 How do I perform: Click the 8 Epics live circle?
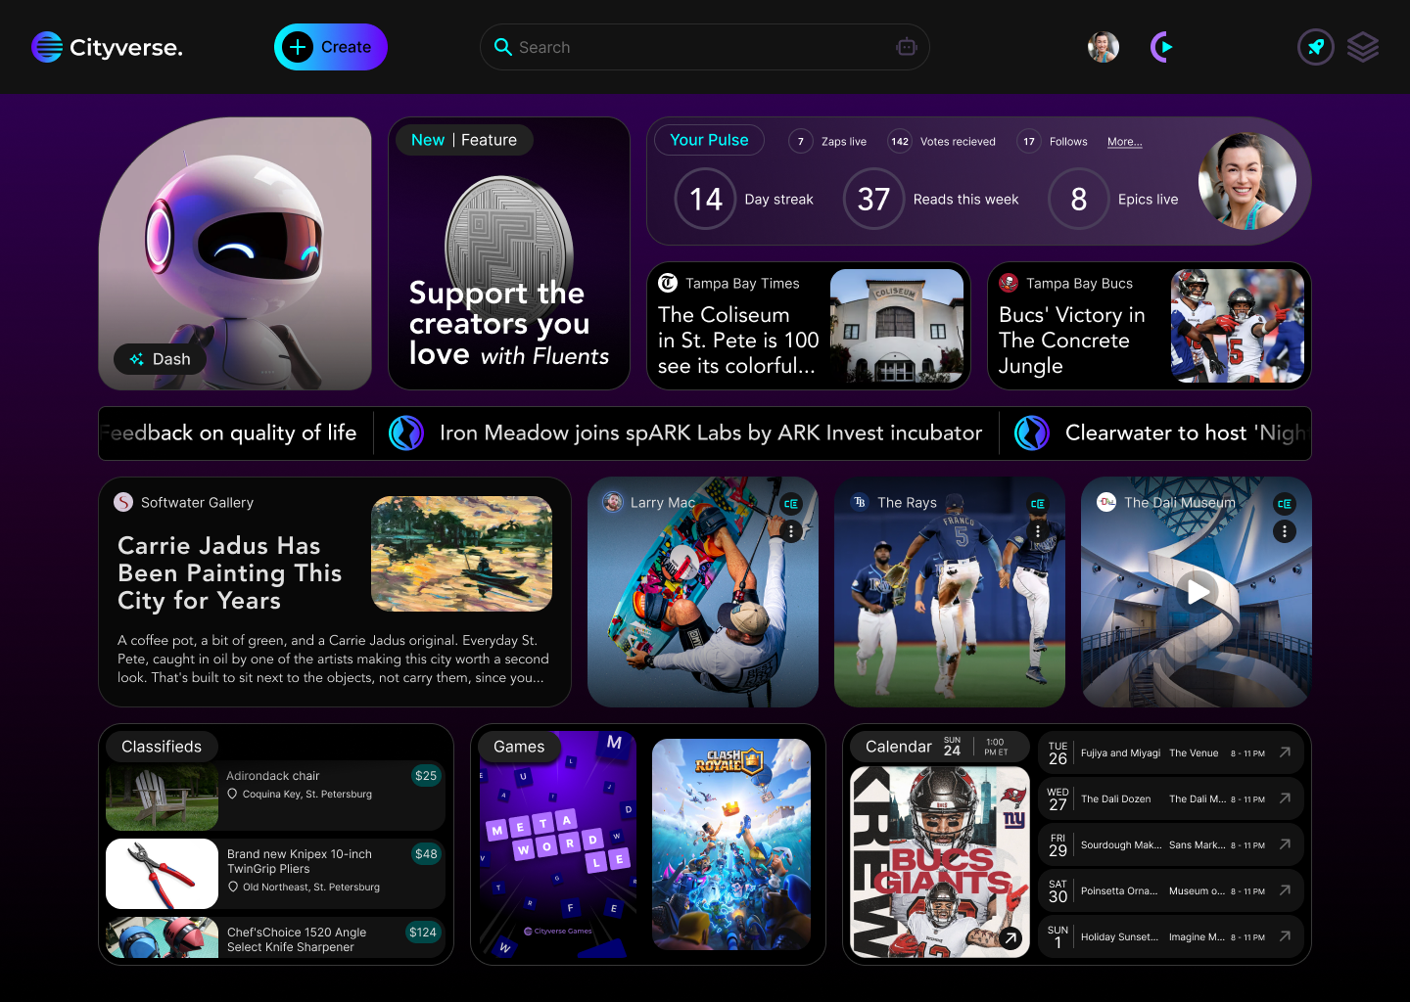pyautogui.click(x=1078, y=199)
